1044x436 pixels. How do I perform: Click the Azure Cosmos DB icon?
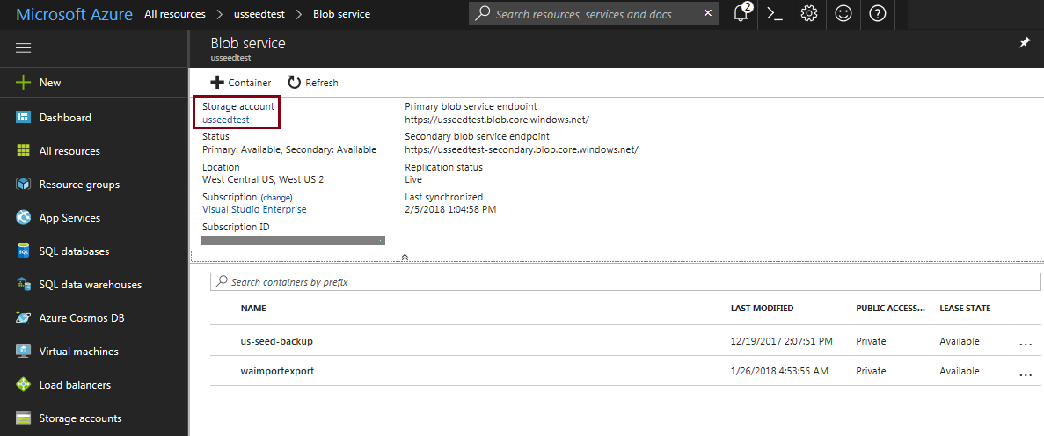tap(24, 318)
